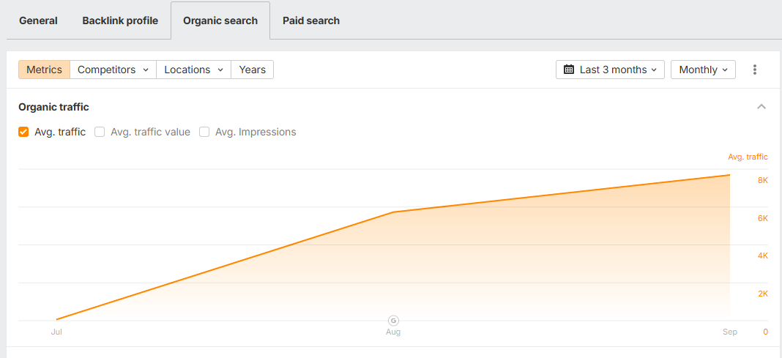
Task: Open the Monthly interval dropdown
Action: pyautogui.click(x=703, y=70)
